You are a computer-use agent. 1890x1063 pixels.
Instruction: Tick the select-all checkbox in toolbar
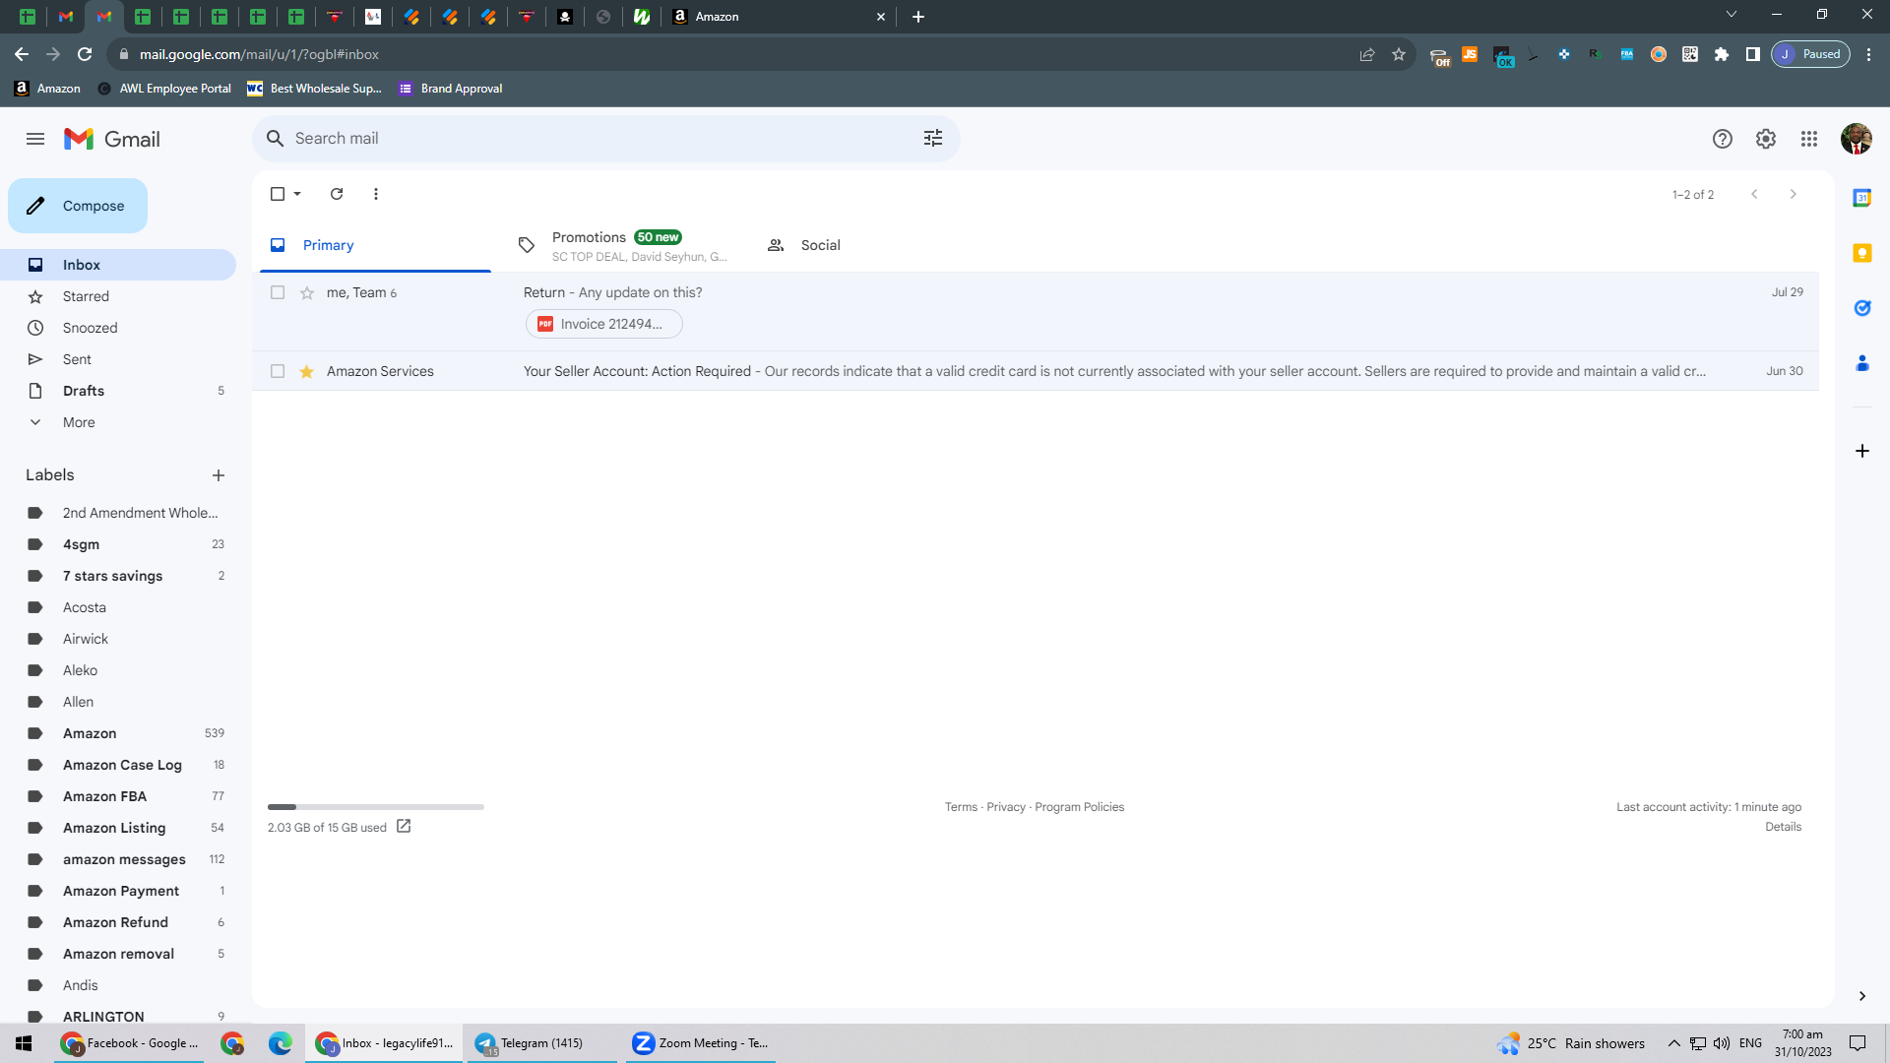coord(278,194)
